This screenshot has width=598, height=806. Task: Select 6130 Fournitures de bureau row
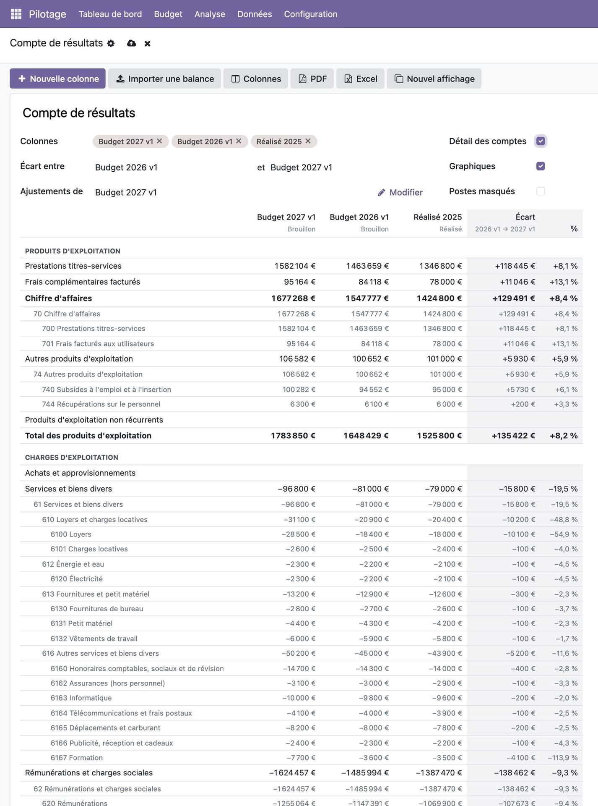point(301,609)
